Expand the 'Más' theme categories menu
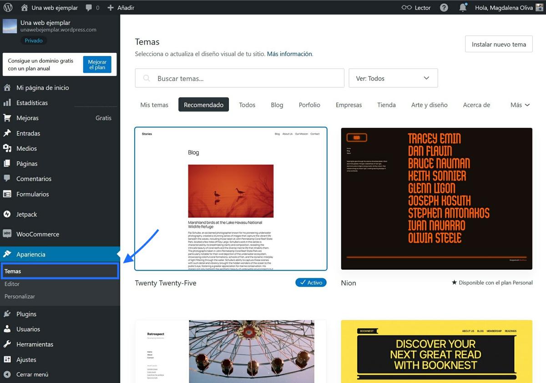 click(519, 105)
